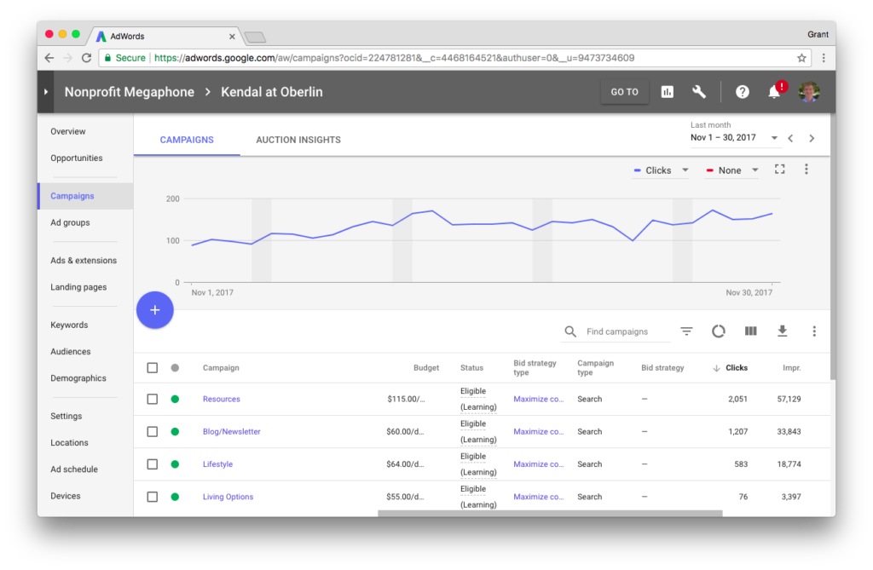The width and height of the screenshot is (873, 570).
Task: Open the chart three-dot options menu
Action: click(807, 170)
